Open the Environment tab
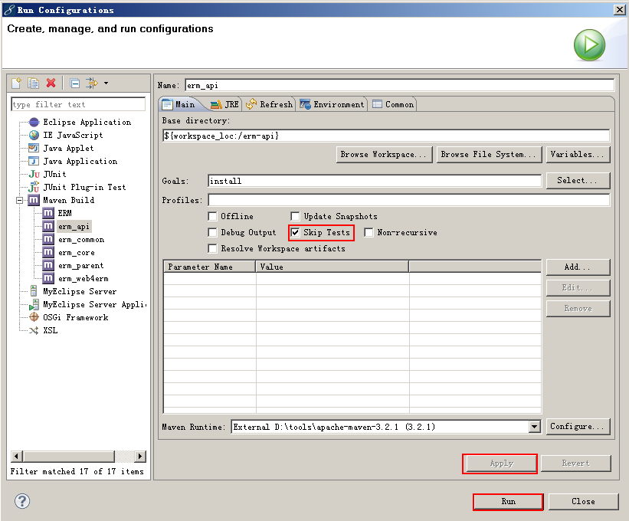629x521 pixels. tap(333, 104)
